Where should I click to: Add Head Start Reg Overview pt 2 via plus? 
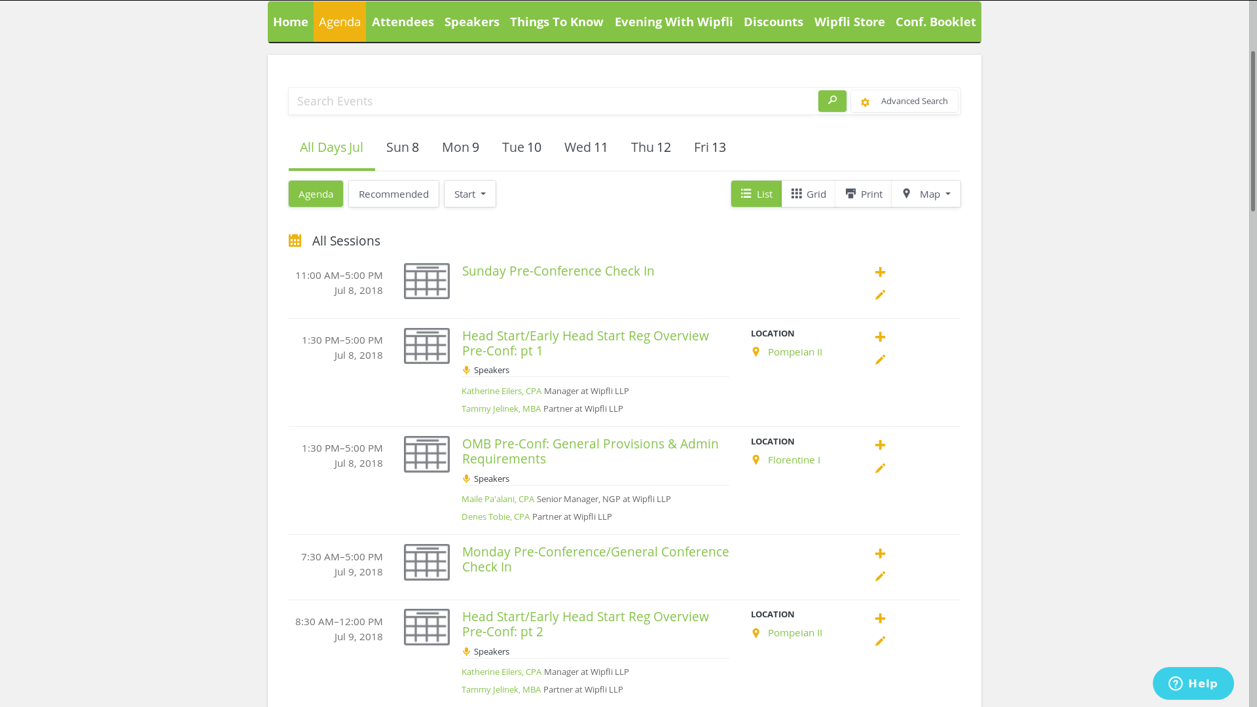(881, 619)
